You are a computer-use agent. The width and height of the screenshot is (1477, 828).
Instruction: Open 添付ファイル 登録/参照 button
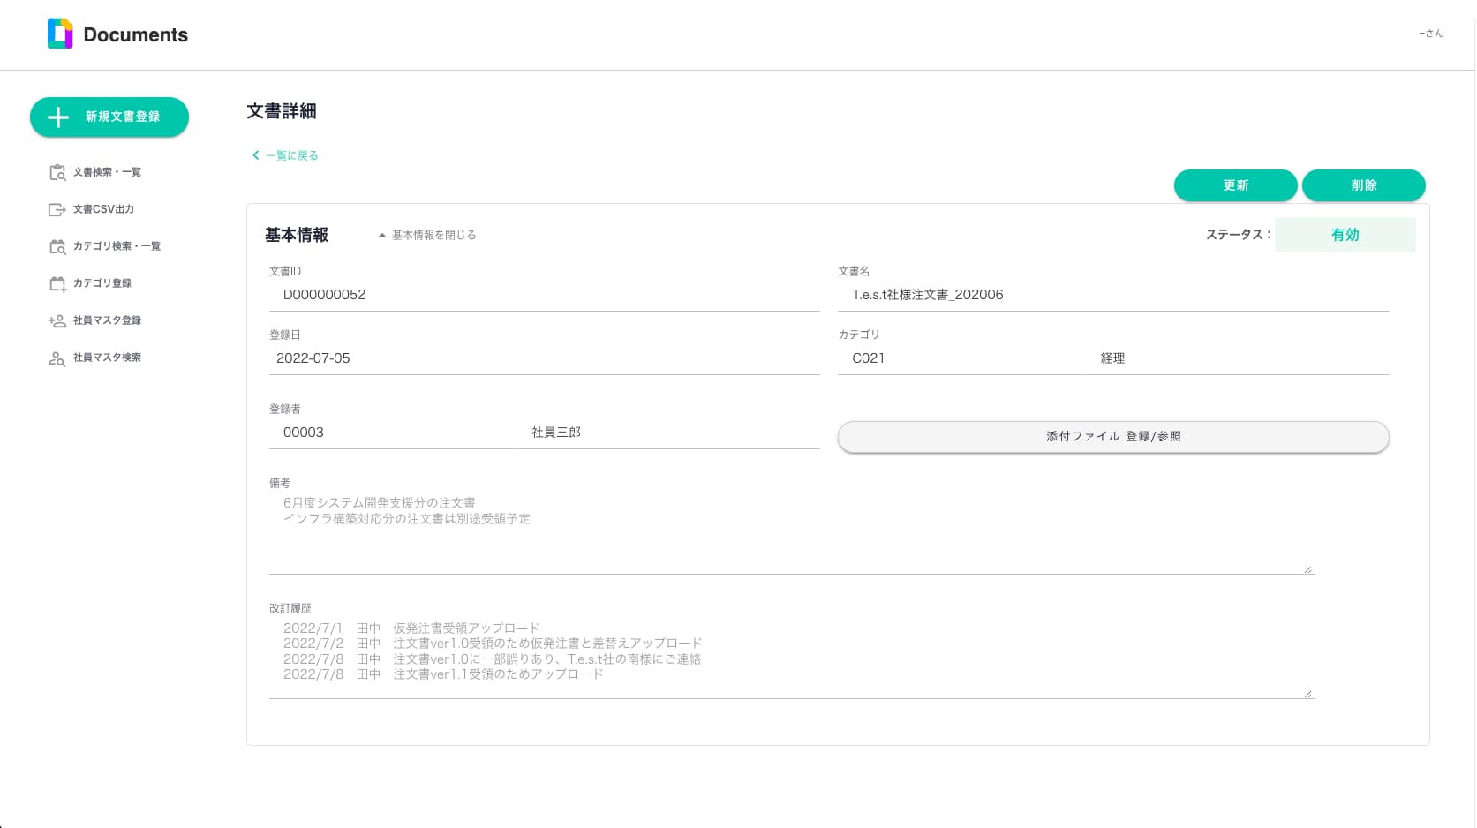click(1113, 436)
